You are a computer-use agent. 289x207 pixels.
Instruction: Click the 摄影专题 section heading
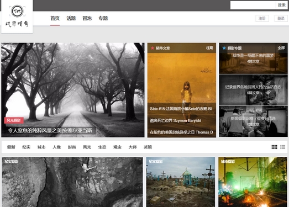coord(234,48)
